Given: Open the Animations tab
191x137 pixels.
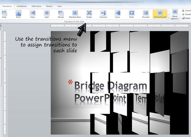Looking at the screenshot, I should pos(22,6).
